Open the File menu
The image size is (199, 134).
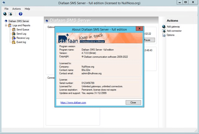(7, 9)
